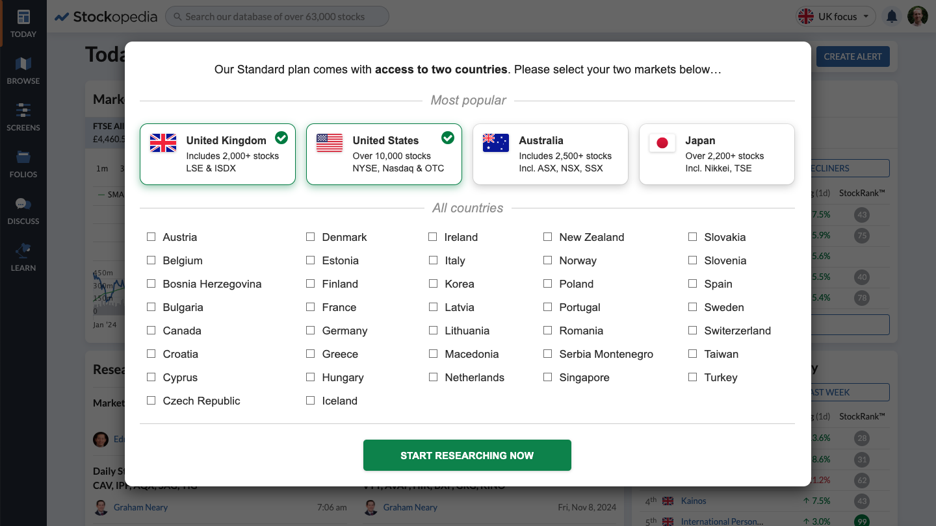Deselect United States green checkmark
This screenshot has height=526, width=936.
(448, 138)
